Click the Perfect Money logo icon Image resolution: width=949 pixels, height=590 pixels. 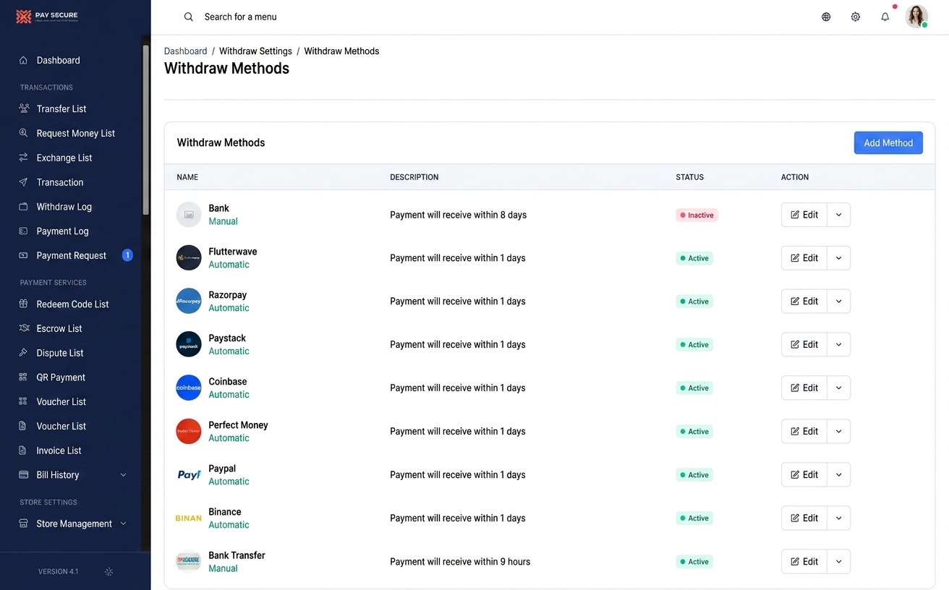pos(189,432)
